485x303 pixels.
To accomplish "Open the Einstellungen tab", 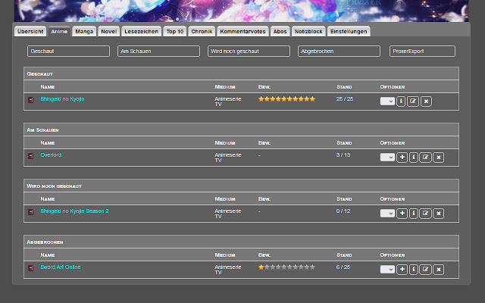I will point(349,32).
